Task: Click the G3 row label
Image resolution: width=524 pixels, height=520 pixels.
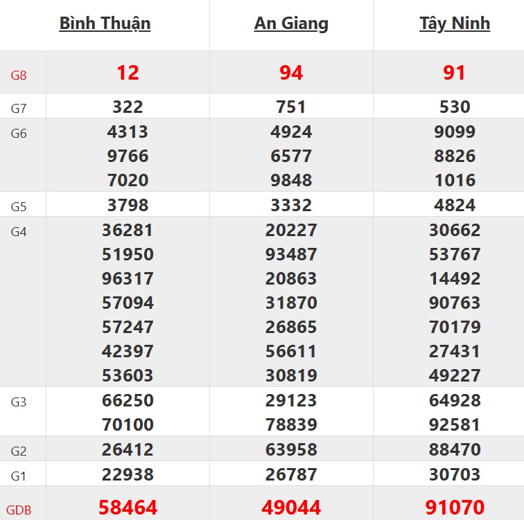Action: [19, 402]
